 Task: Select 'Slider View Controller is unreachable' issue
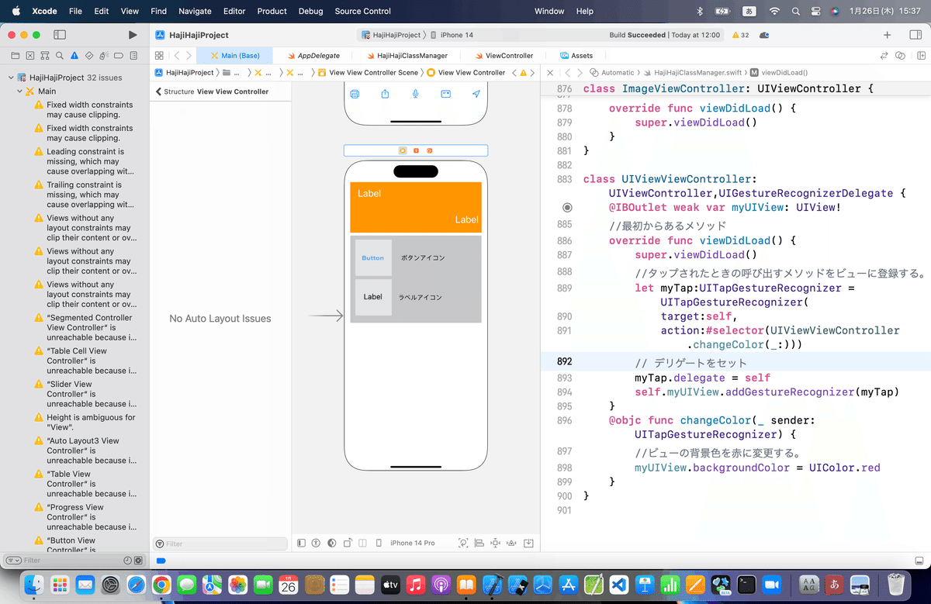85,394
